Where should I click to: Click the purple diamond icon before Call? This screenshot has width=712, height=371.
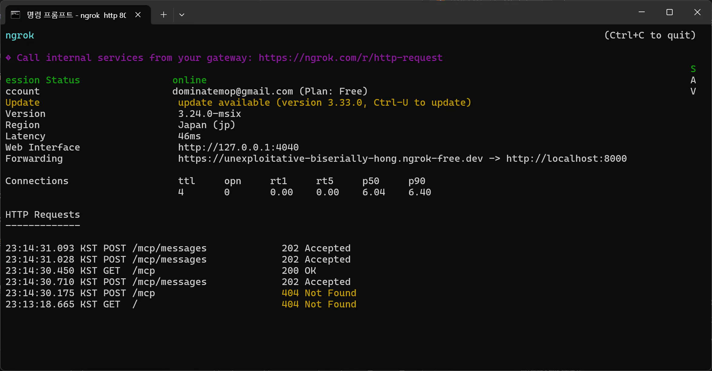pos(8,58)
